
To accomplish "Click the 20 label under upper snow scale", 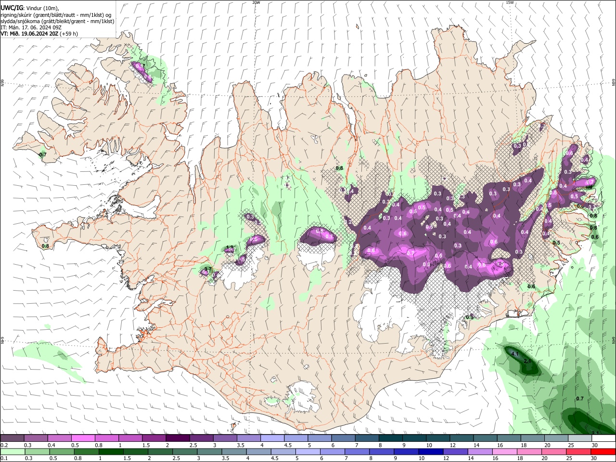I will pos(548,445).
